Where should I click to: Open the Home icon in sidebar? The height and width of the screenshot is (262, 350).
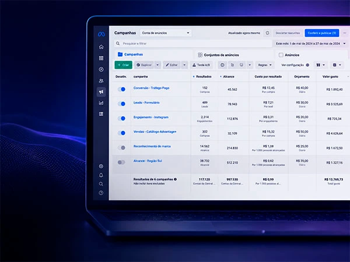point(101,47)
